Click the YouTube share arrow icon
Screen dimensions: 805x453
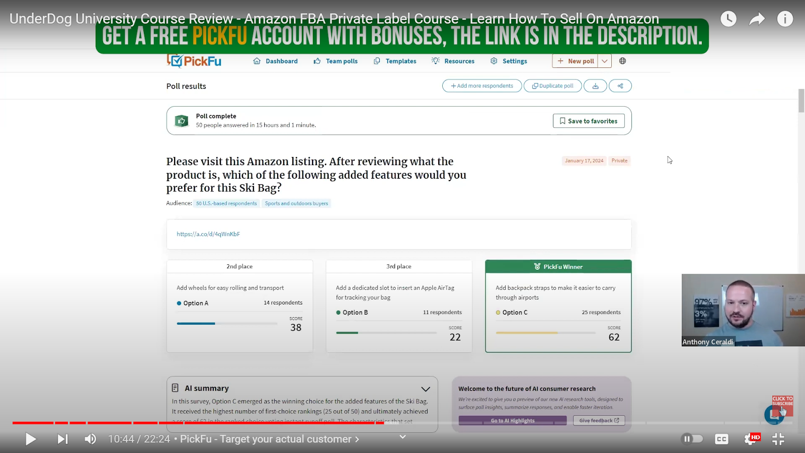coord(757,19)
